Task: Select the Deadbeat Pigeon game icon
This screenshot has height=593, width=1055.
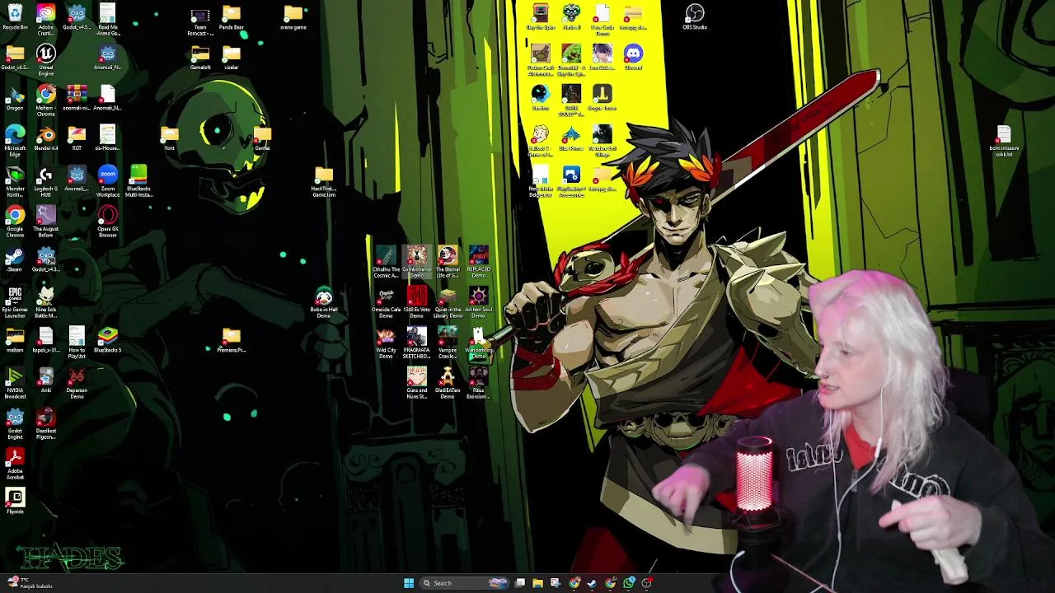Action: [46, 424]
